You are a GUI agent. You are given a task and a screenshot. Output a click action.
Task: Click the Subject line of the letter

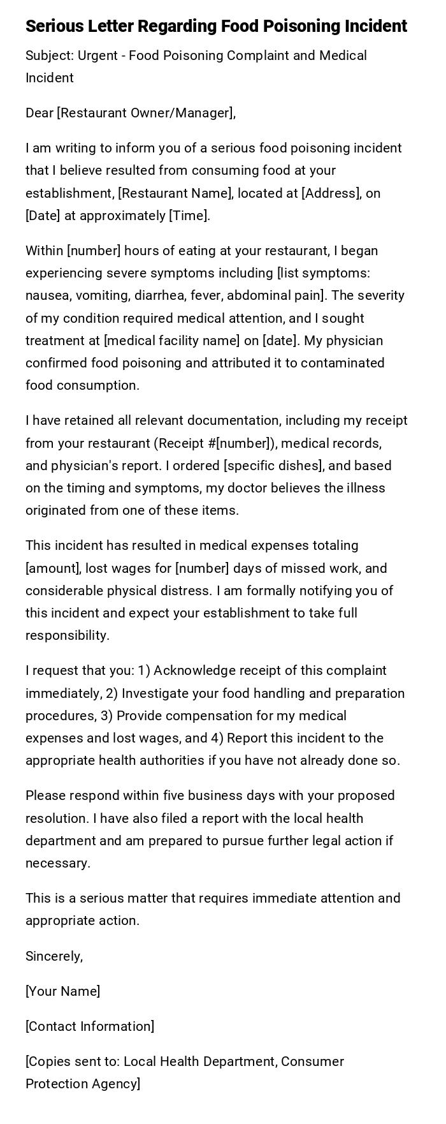[196, 56]
